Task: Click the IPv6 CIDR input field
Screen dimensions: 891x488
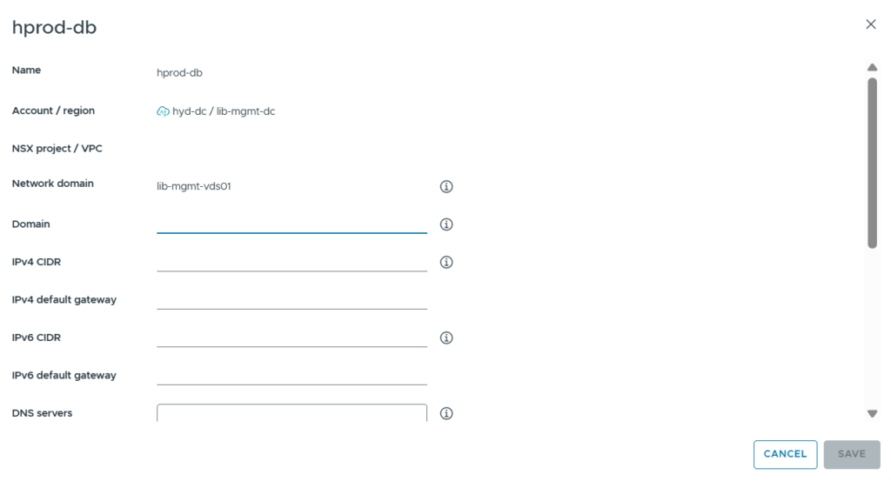Action: pyautogui.click(x=291, y=337)
